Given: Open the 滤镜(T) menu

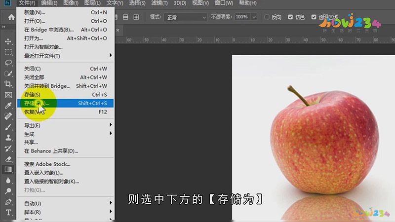Looking at the screenshot, I should (x=159, y=3).
